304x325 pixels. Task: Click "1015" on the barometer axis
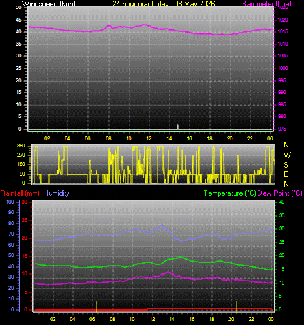tap(282, 32)
